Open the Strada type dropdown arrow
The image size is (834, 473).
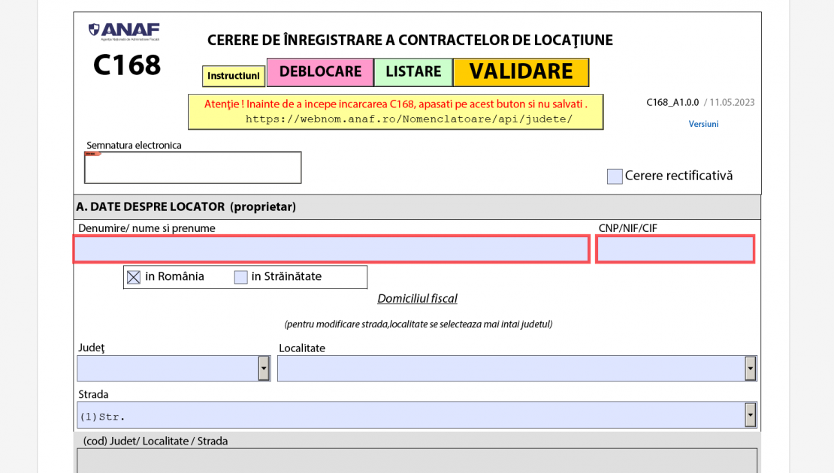(750, 414)
